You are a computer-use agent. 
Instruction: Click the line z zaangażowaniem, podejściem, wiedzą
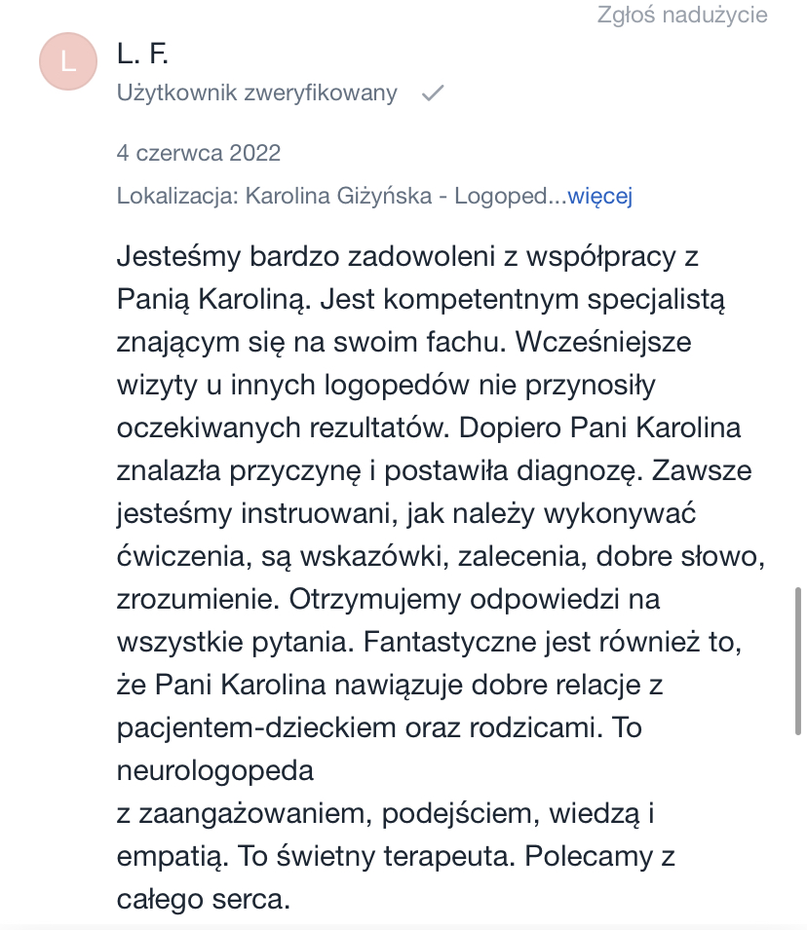tap(385, 814)
